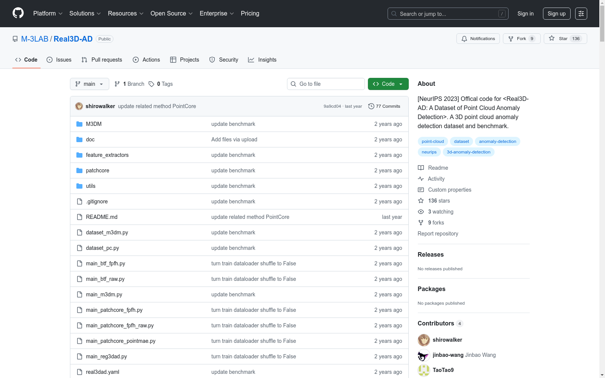
Task: Open the Pull requests tab
Action: point(102,60)
